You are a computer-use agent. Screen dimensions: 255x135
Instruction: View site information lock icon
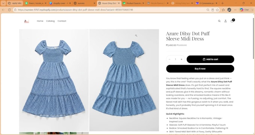click(15, 10)
